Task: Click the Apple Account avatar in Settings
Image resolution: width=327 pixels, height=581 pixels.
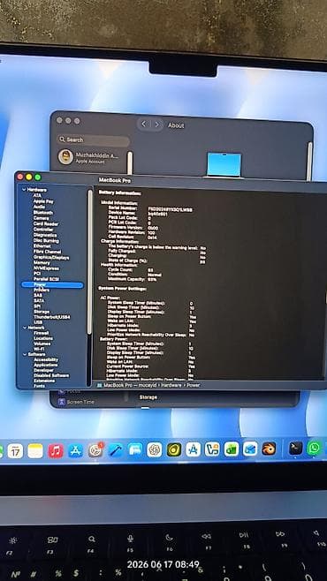Action: point(65,157)
